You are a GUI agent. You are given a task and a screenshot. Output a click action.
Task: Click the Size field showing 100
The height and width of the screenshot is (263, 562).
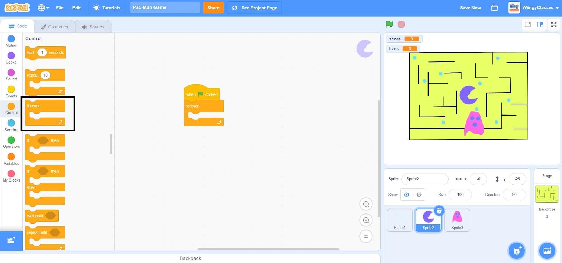point(460,195)
